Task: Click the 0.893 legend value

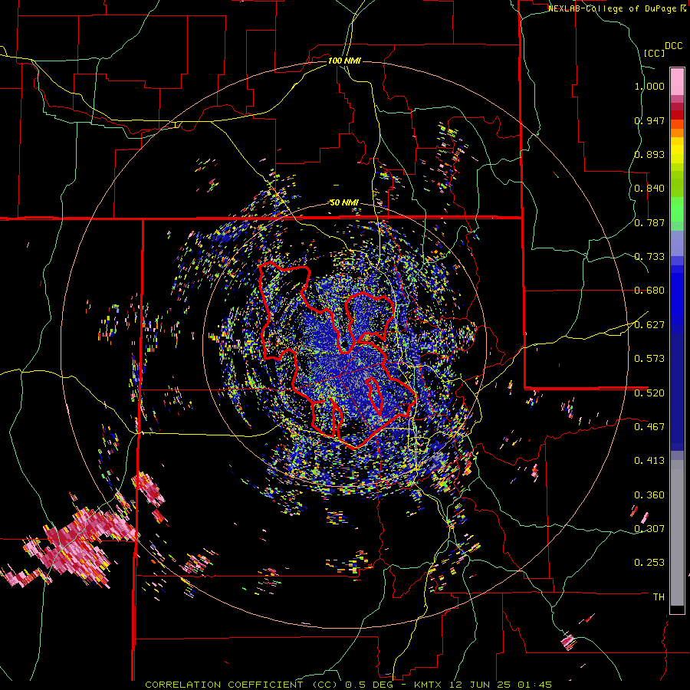Action: 649,154
